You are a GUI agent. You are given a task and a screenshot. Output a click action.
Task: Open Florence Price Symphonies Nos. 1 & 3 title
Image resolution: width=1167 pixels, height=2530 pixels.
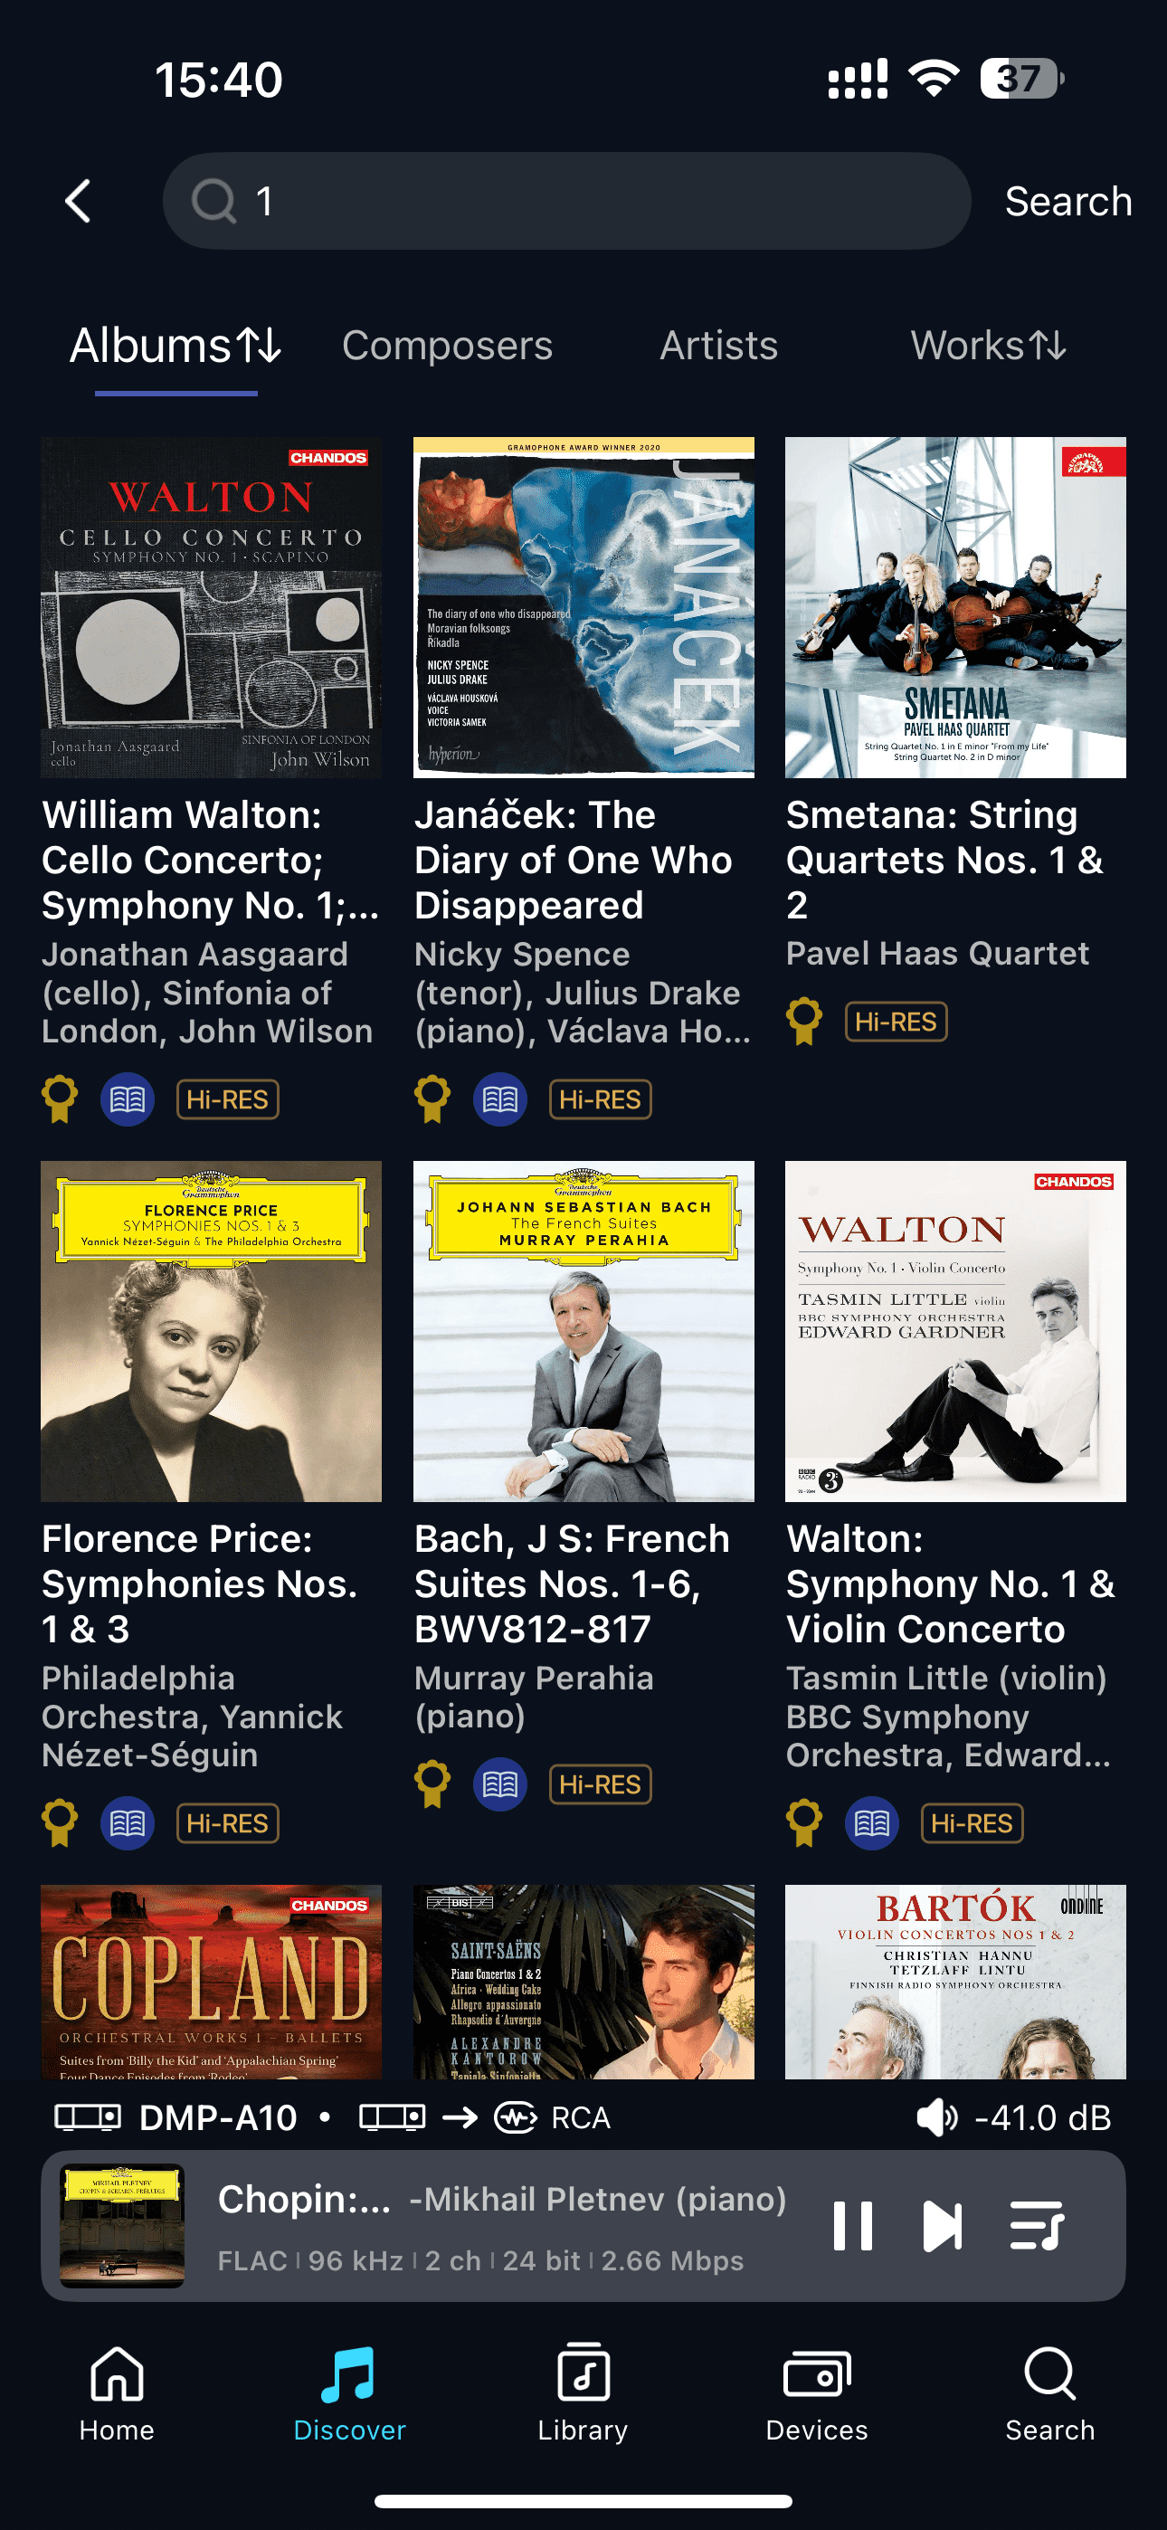pyautogui.click(x=199, y=1584)
